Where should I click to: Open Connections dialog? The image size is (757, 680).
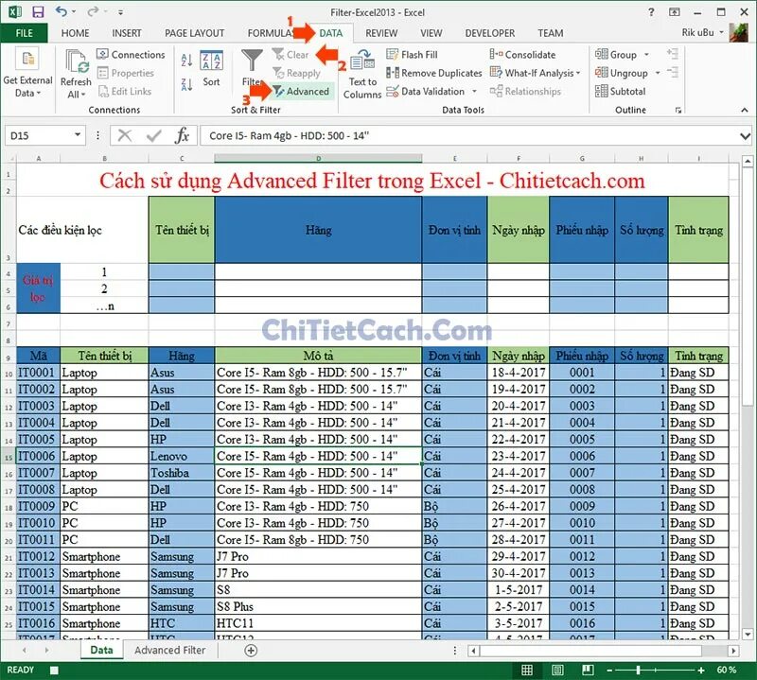coord(131,55)
